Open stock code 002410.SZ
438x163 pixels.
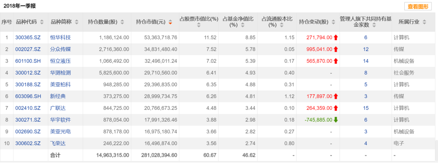(x=28, y=108)
